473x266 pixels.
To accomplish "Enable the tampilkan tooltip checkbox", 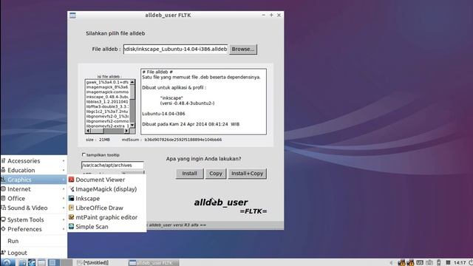I will point(84,154).
